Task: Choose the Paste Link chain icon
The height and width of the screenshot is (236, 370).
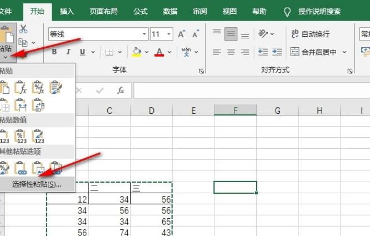Action: (21, 168)
